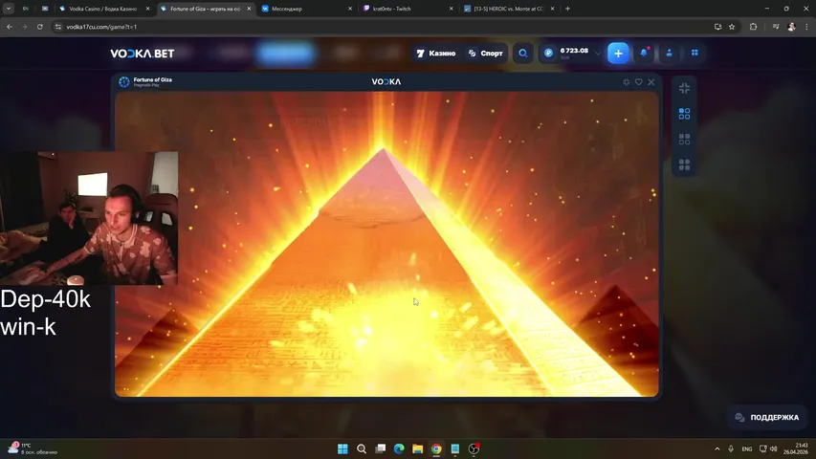Open the ПОДДЕРЖКА support chat
The height and width of the screenshot is (459, 816).
[x=767, y=417]
